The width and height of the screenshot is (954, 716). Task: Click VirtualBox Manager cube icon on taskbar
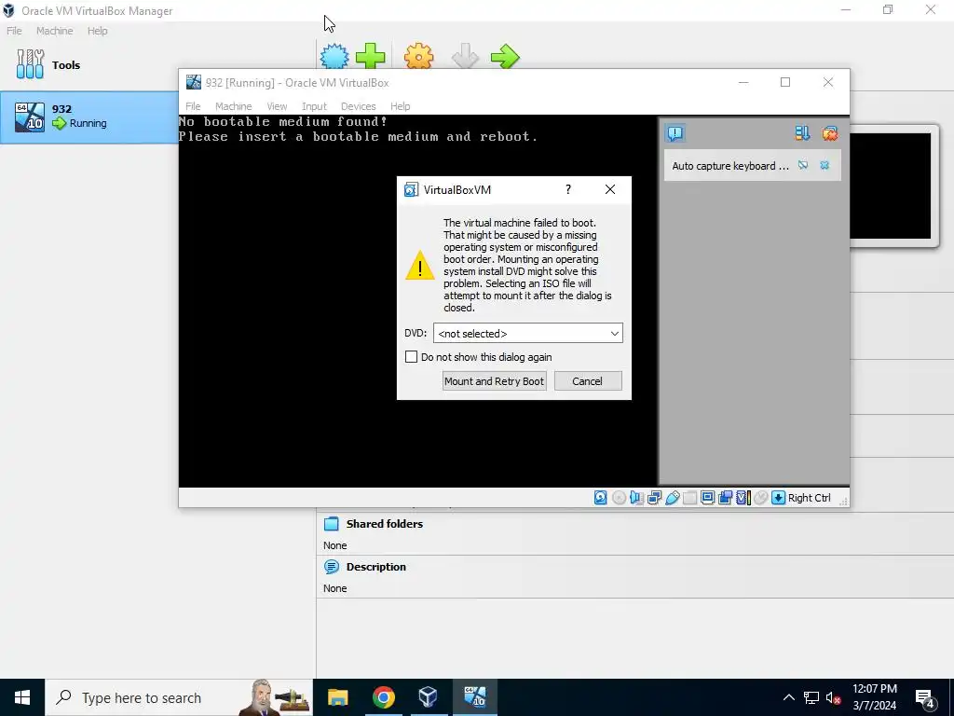click(x=428, y=697)
